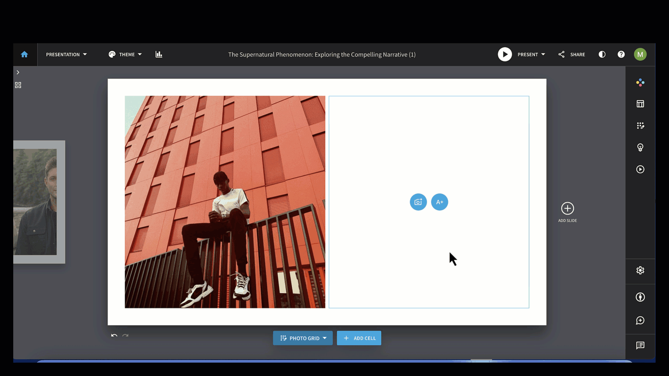The image size is (669, 376).
Task: Add image to the empty cell
Action: (x=418, y=202)
